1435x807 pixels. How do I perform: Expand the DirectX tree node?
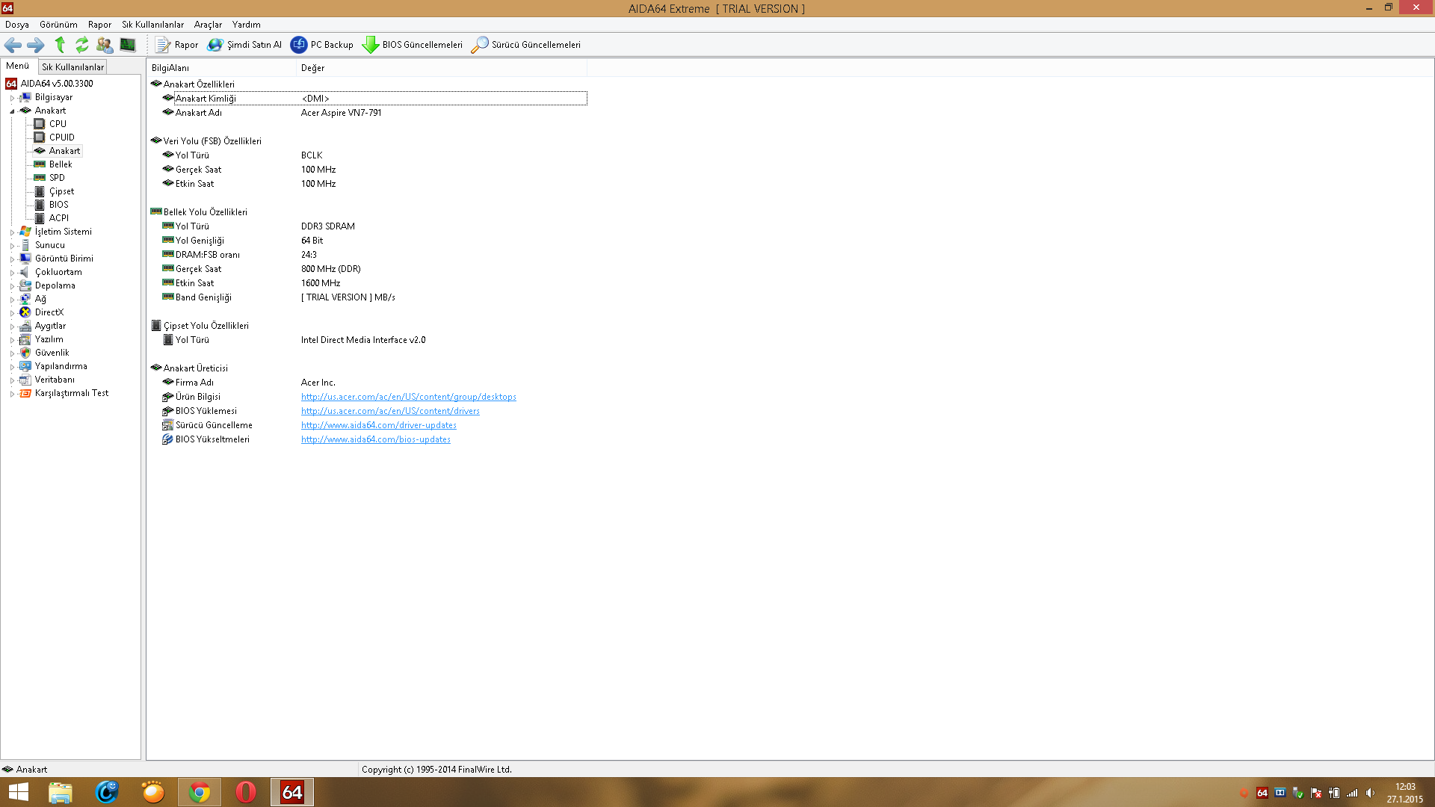(12, 313)
